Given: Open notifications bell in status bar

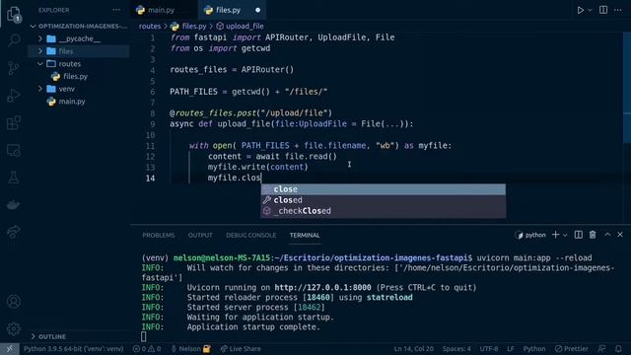Looking at the screenshot, I should (x=618, y=349).
